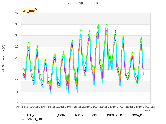Toggle the AirT legend entry
The height and width of the screenshot is (124, 166).
point(92,115)
